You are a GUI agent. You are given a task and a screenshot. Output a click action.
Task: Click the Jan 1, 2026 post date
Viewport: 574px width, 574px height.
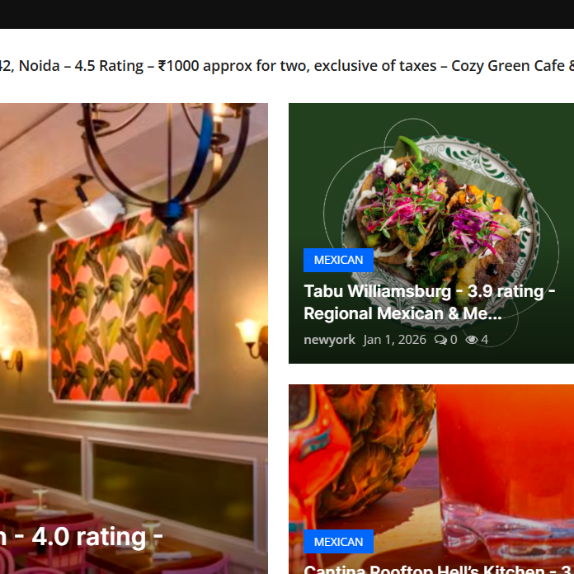(394, 340)
